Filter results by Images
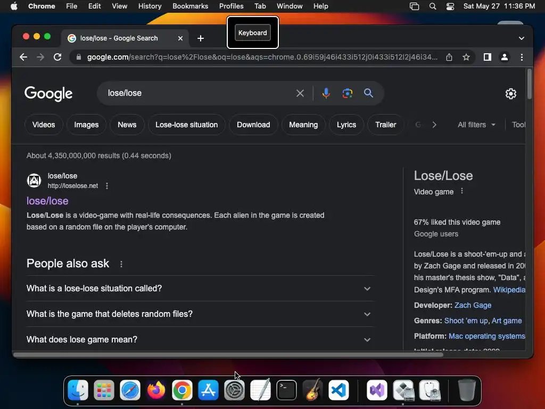 click(86, 125)
